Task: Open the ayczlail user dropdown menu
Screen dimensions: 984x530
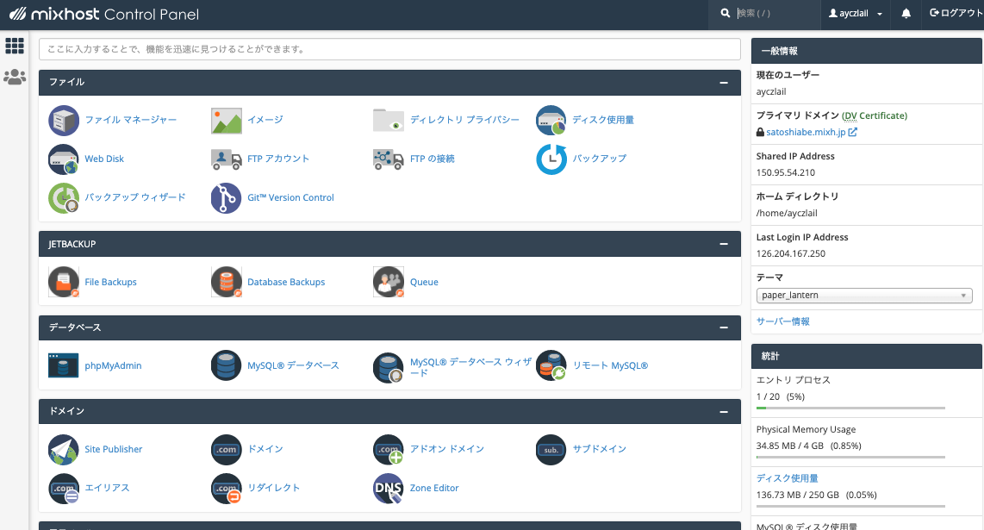Action: [x=856, y=13]
